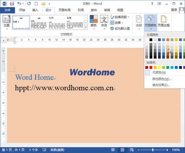Screen dimensions: 185x153
Task: Click the Undo arrow icon
Action: pos(19,3)
